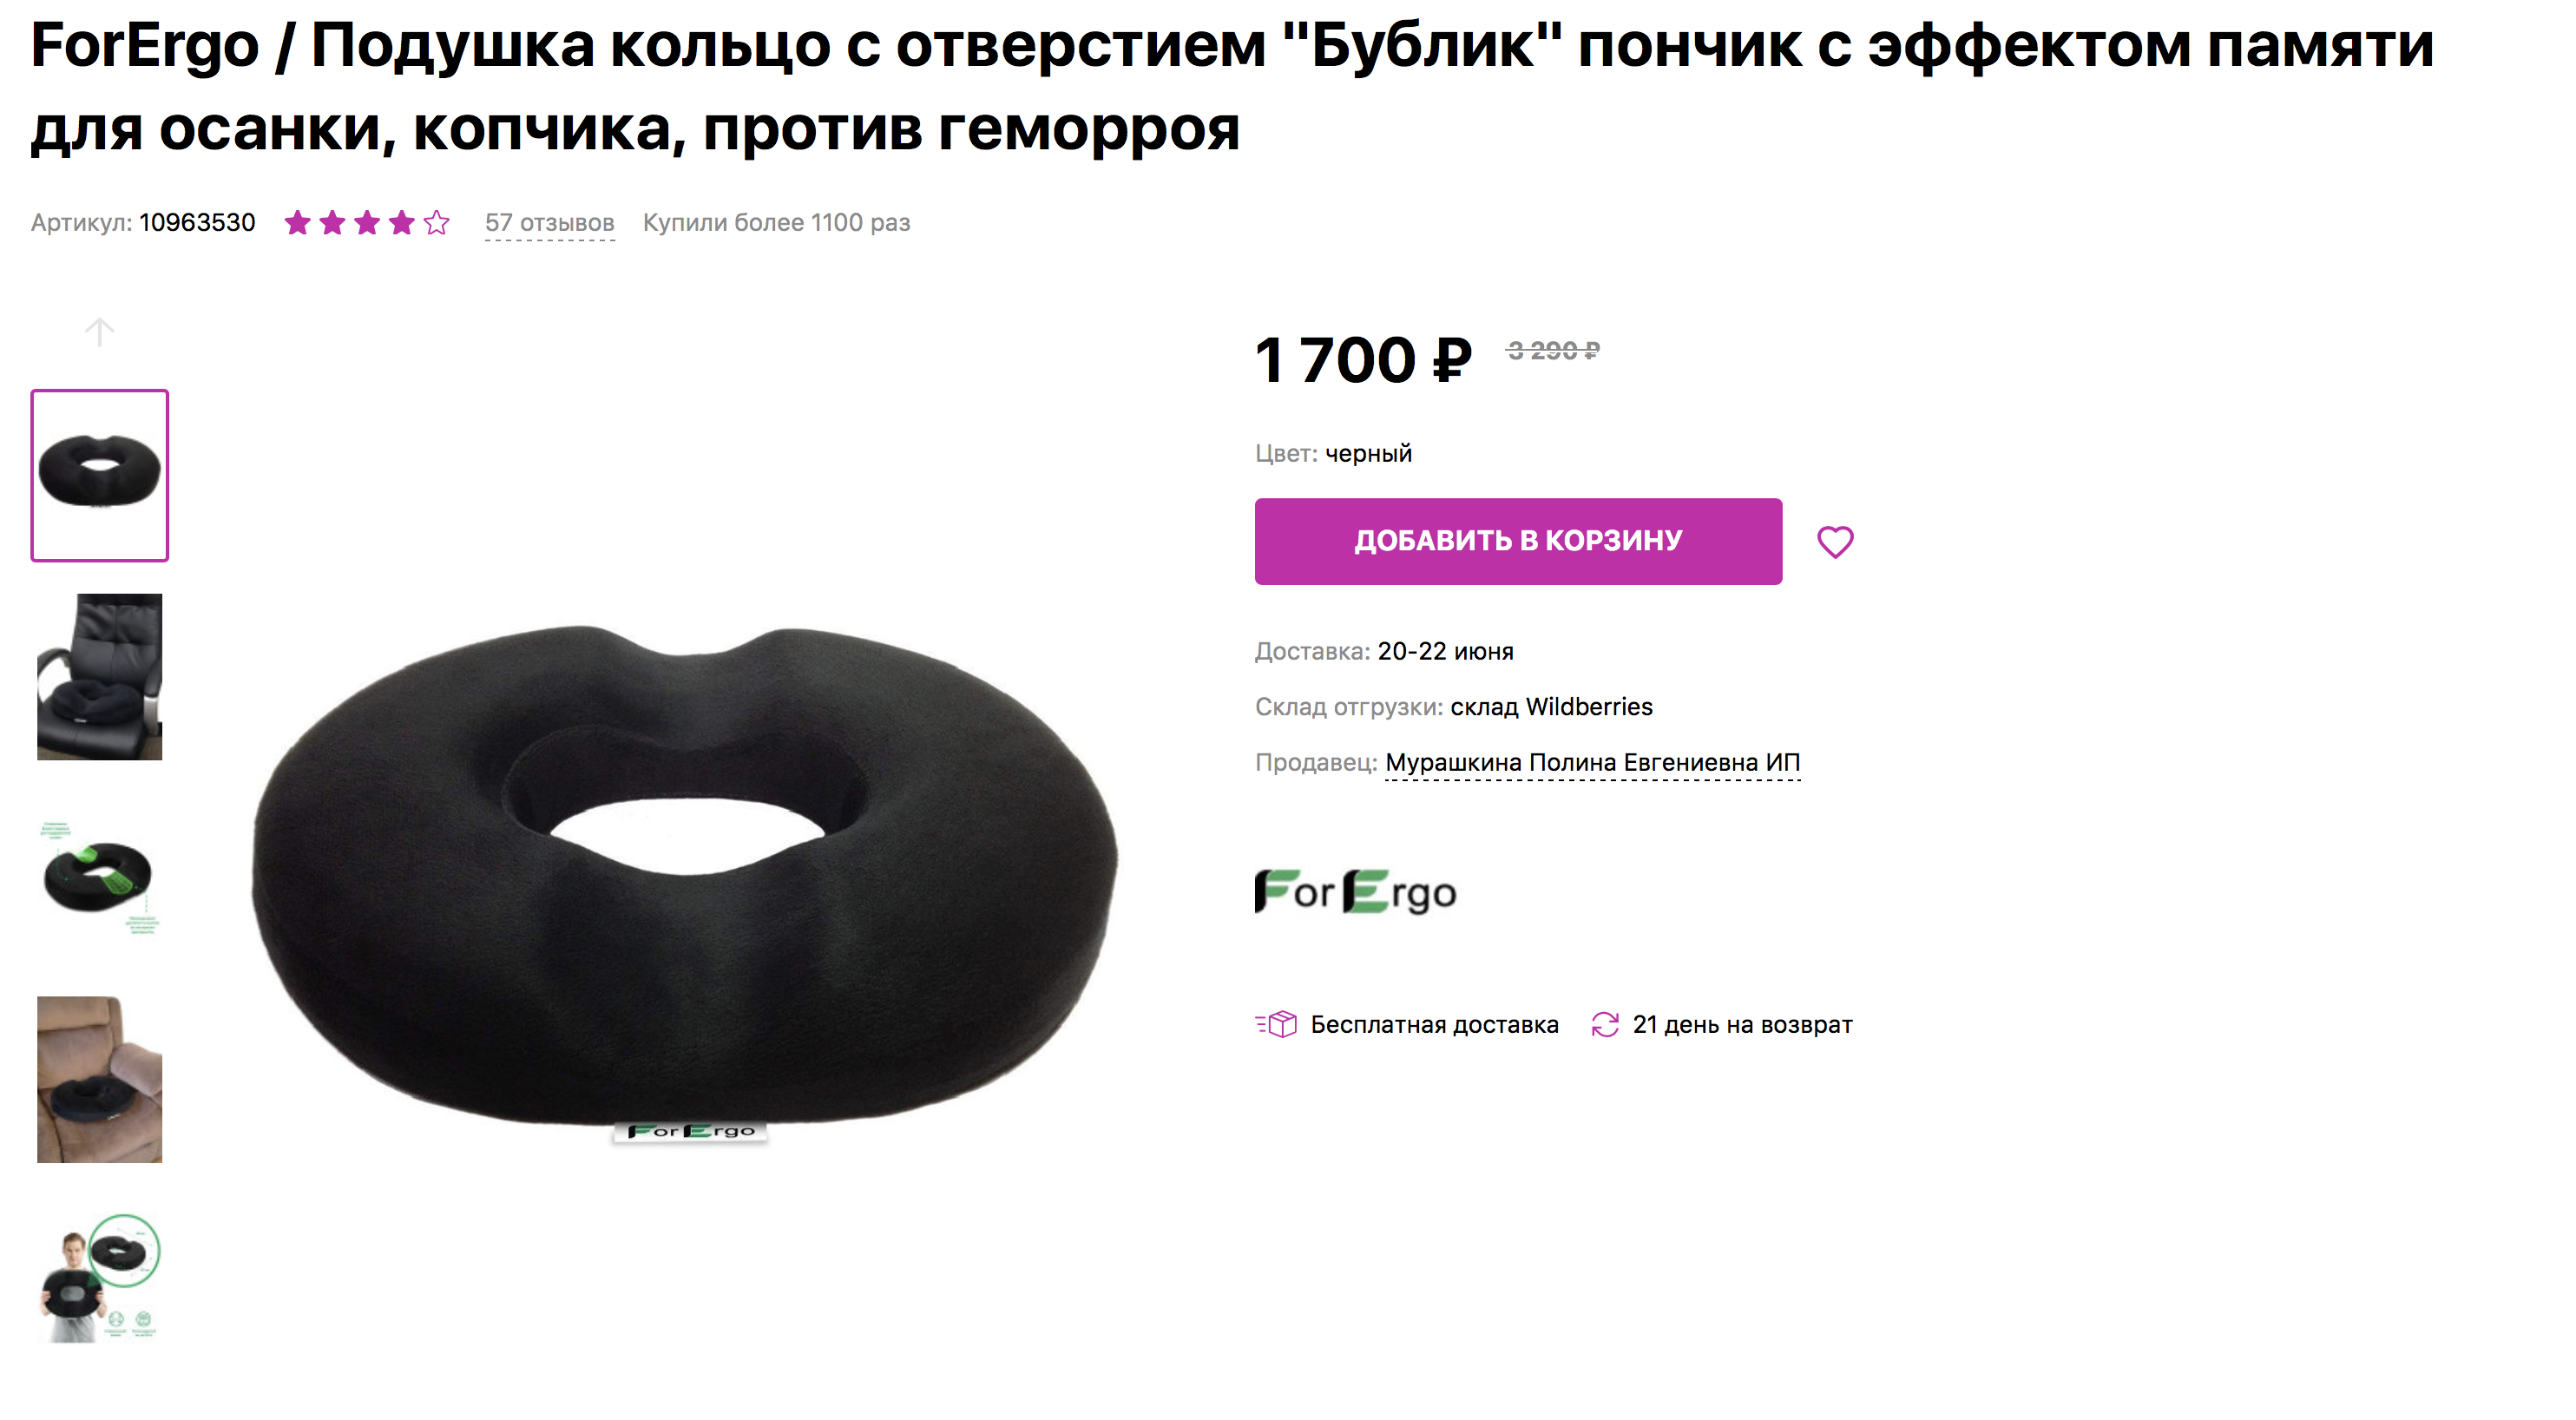Screen dimensions: 2576x1420
Task: View thumbnail with man holding cushion
Action: pos(99,1278)
